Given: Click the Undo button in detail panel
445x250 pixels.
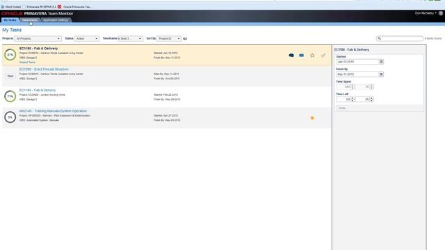Looking at the screenshot, I should click(x=342, y=108).
